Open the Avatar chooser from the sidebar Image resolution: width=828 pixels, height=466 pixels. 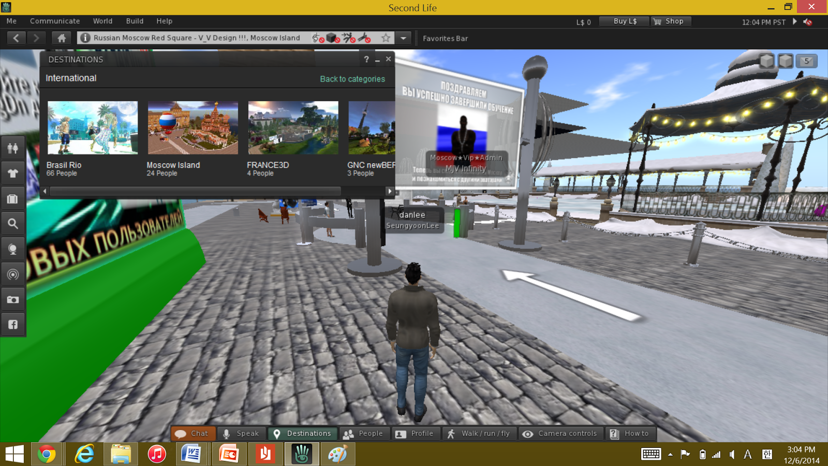pyautogui.click(x=13, y=149)
